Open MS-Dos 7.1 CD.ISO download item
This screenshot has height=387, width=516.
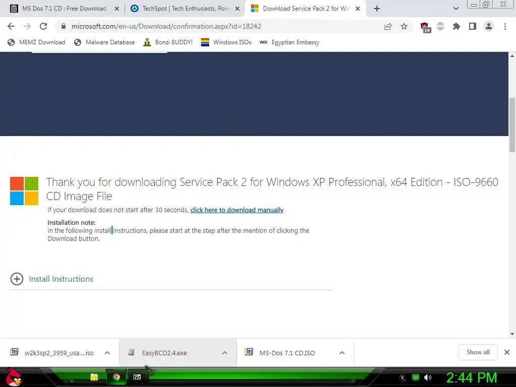tap(287, 353)
